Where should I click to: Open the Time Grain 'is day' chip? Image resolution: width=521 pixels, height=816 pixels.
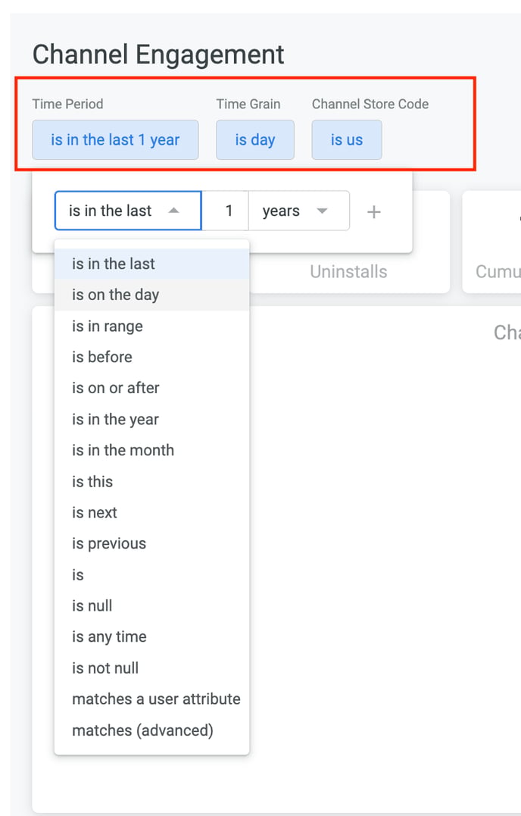pyautogui.click(x=254, y=140)
